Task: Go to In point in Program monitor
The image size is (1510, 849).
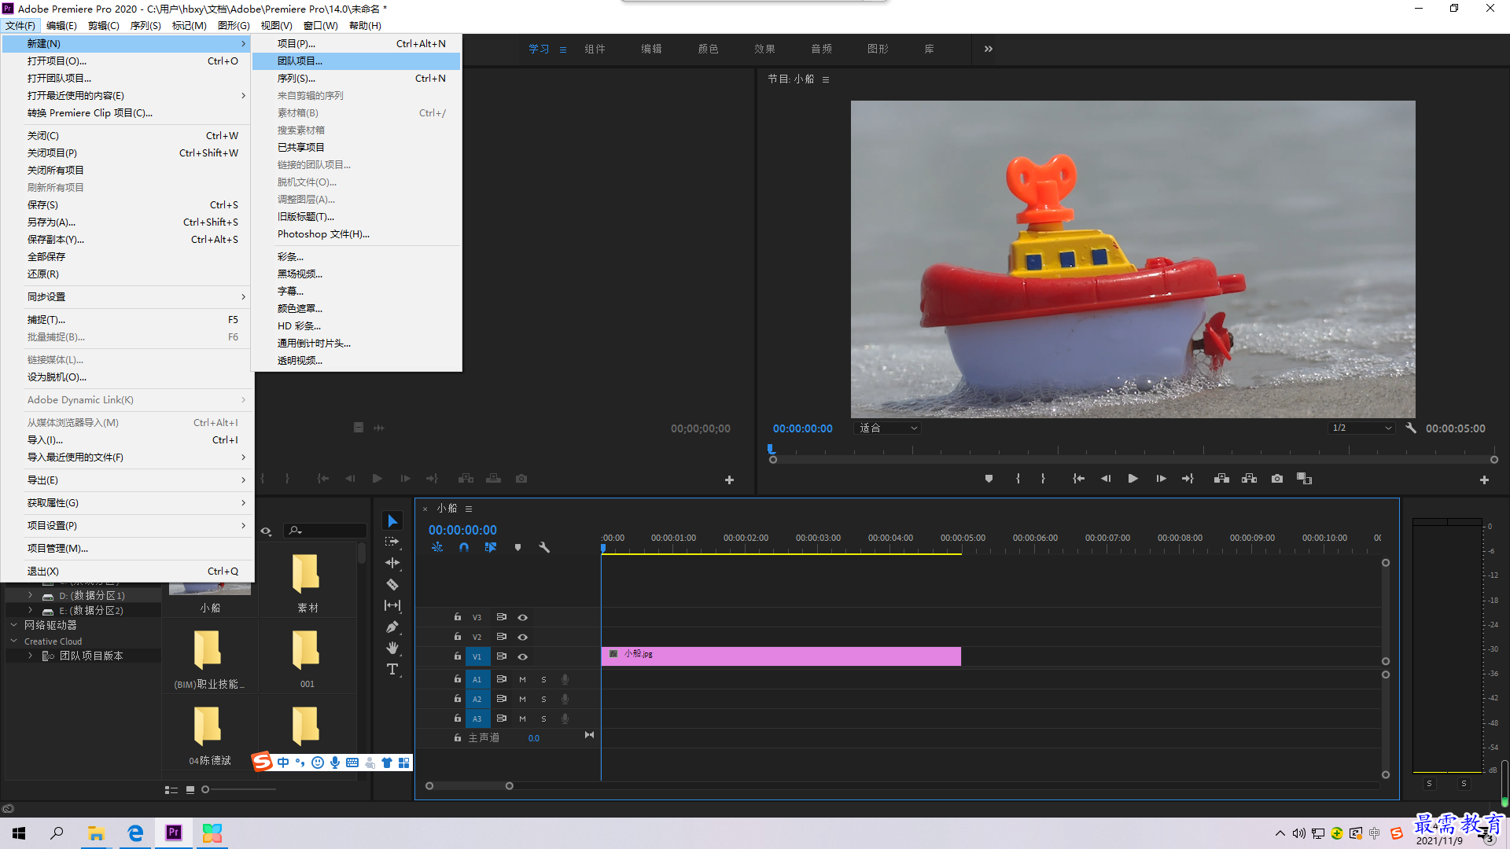Action: coord(1079,479)
